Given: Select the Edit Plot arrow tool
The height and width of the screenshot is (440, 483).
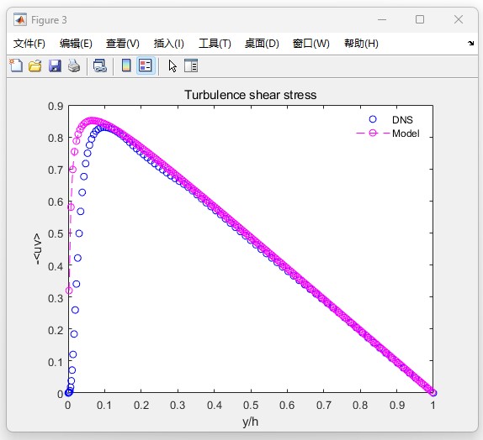Looking at the screenshot, I should pyautogui.click(x=172, y=65).
